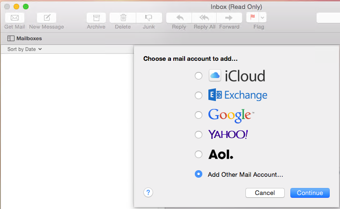Select the Yahoo radio button
The image size is (340, 209).
pyautogui.click(x=199, y=135)
